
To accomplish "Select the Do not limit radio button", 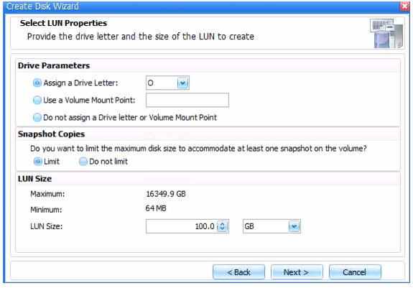I will click(x=83, y=161).
